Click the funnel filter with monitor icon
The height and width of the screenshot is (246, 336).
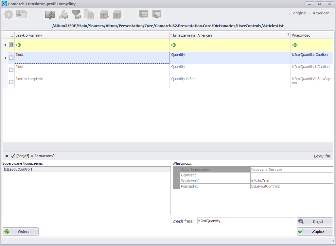click(x=76, y=15)
